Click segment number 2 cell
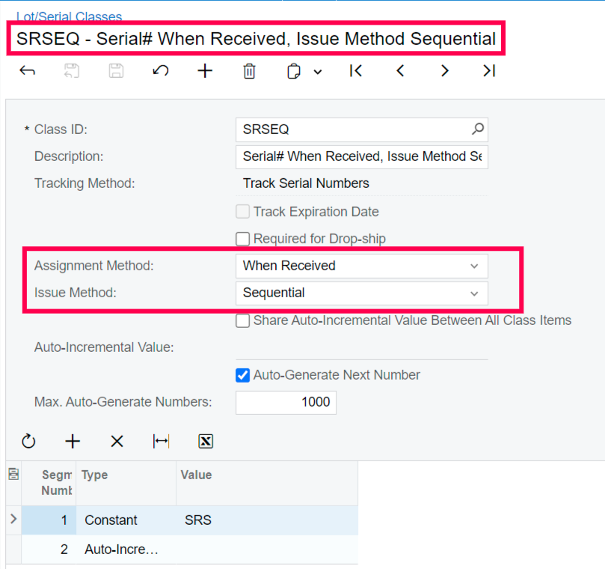605x569 pixels. (x=49, y=550)
